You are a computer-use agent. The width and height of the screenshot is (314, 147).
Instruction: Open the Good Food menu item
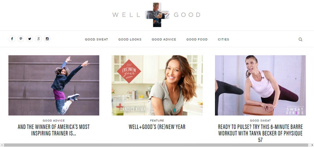pos(197,40)
